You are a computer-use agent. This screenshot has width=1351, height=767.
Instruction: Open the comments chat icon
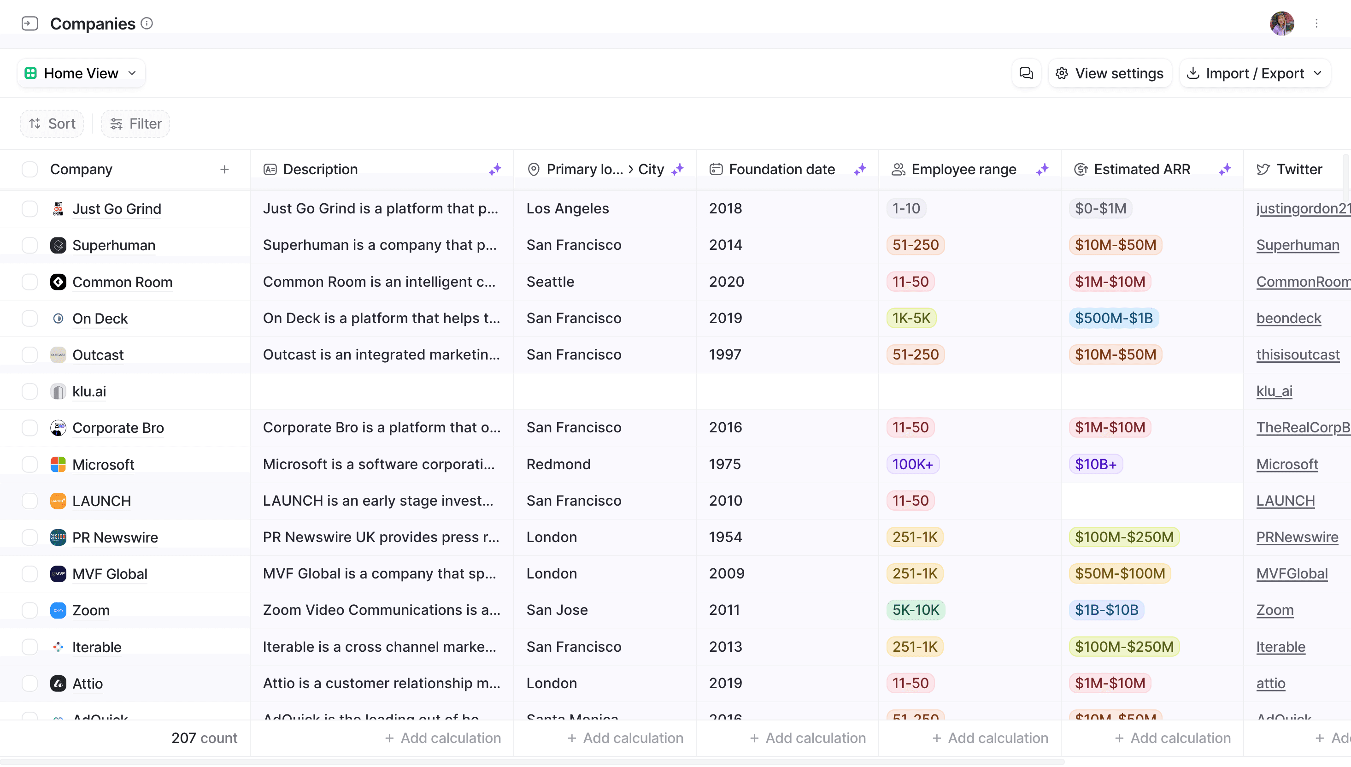coord(1026,73)
